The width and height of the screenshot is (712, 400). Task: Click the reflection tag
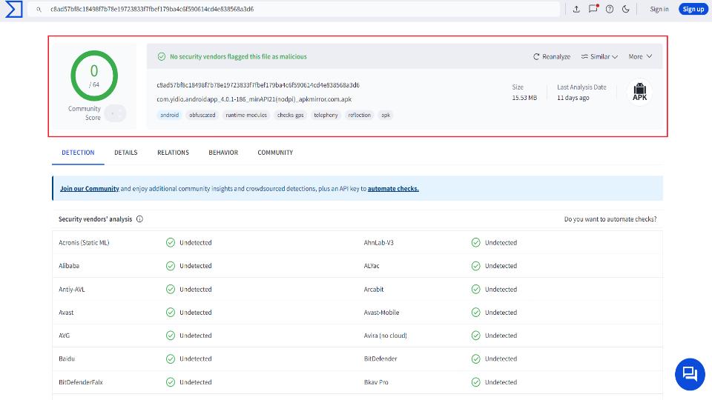coord(359,116)
